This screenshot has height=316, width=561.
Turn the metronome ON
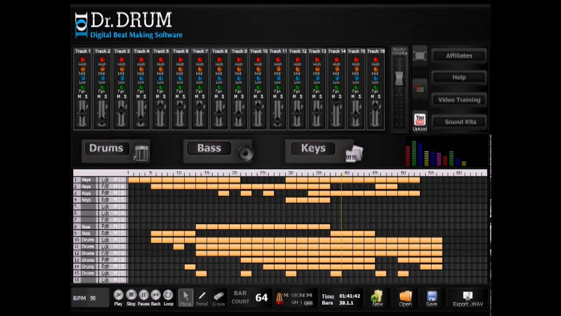295,302
